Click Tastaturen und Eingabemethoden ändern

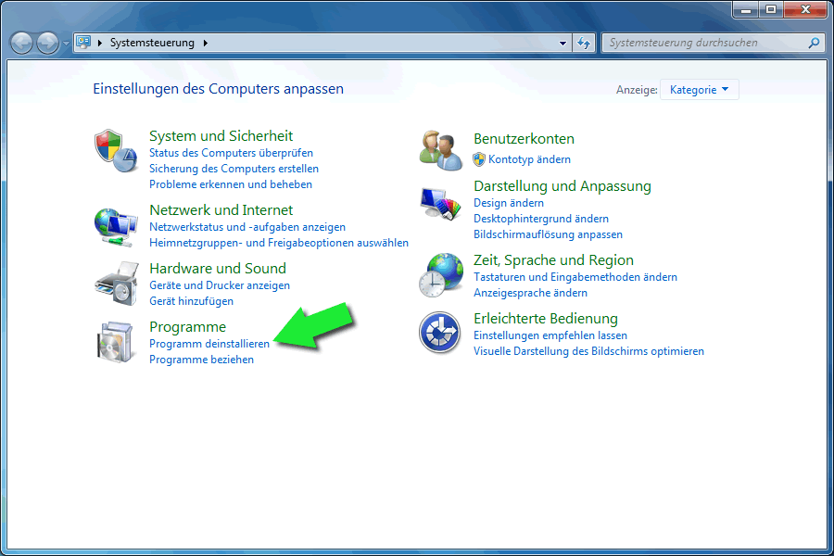click(x=575, y=277)
